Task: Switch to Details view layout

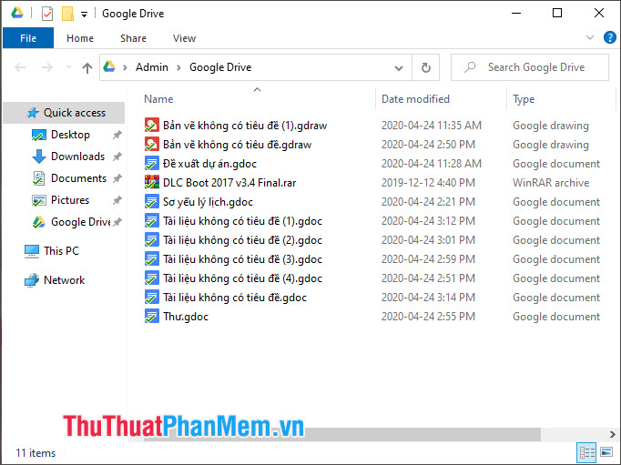Action: 586,452
